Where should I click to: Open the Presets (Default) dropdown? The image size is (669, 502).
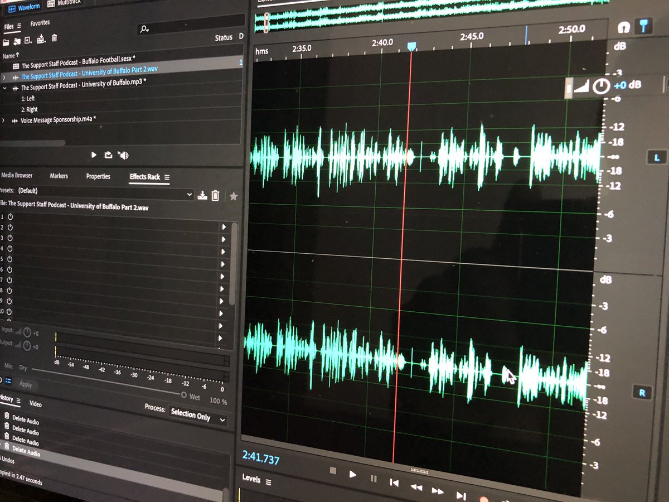105,193
